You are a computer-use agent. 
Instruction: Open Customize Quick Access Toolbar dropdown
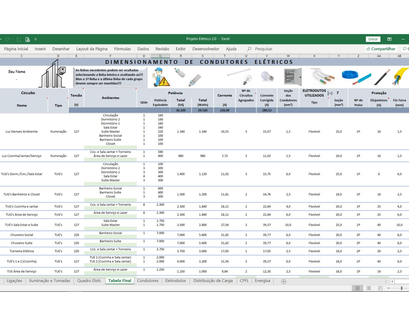click(36, 39)
